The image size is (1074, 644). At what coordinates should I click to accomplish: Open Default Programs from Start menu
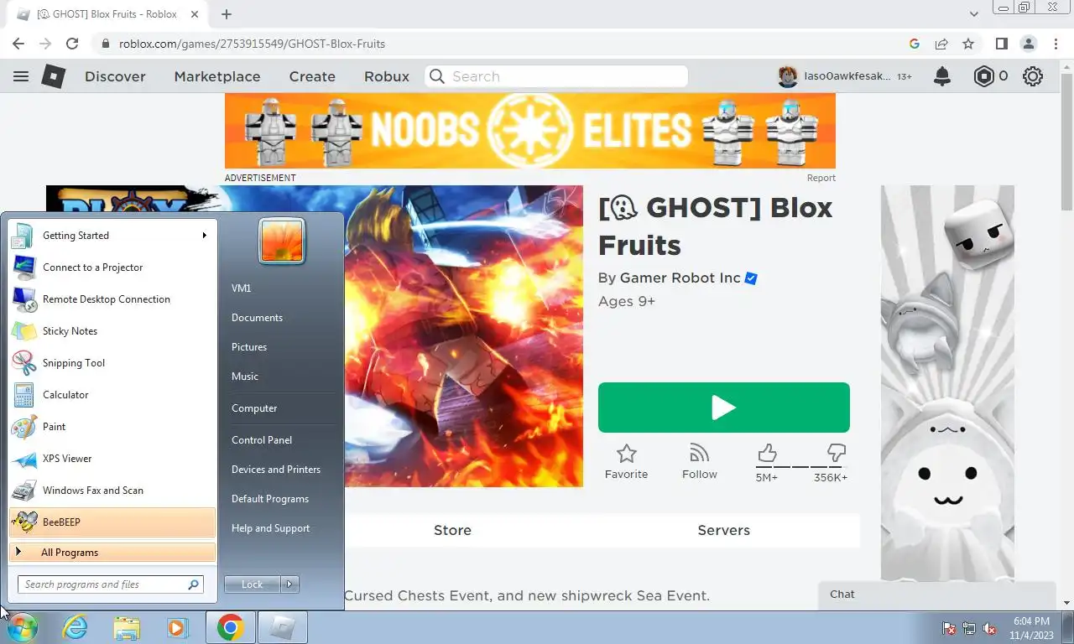[270, 499]
